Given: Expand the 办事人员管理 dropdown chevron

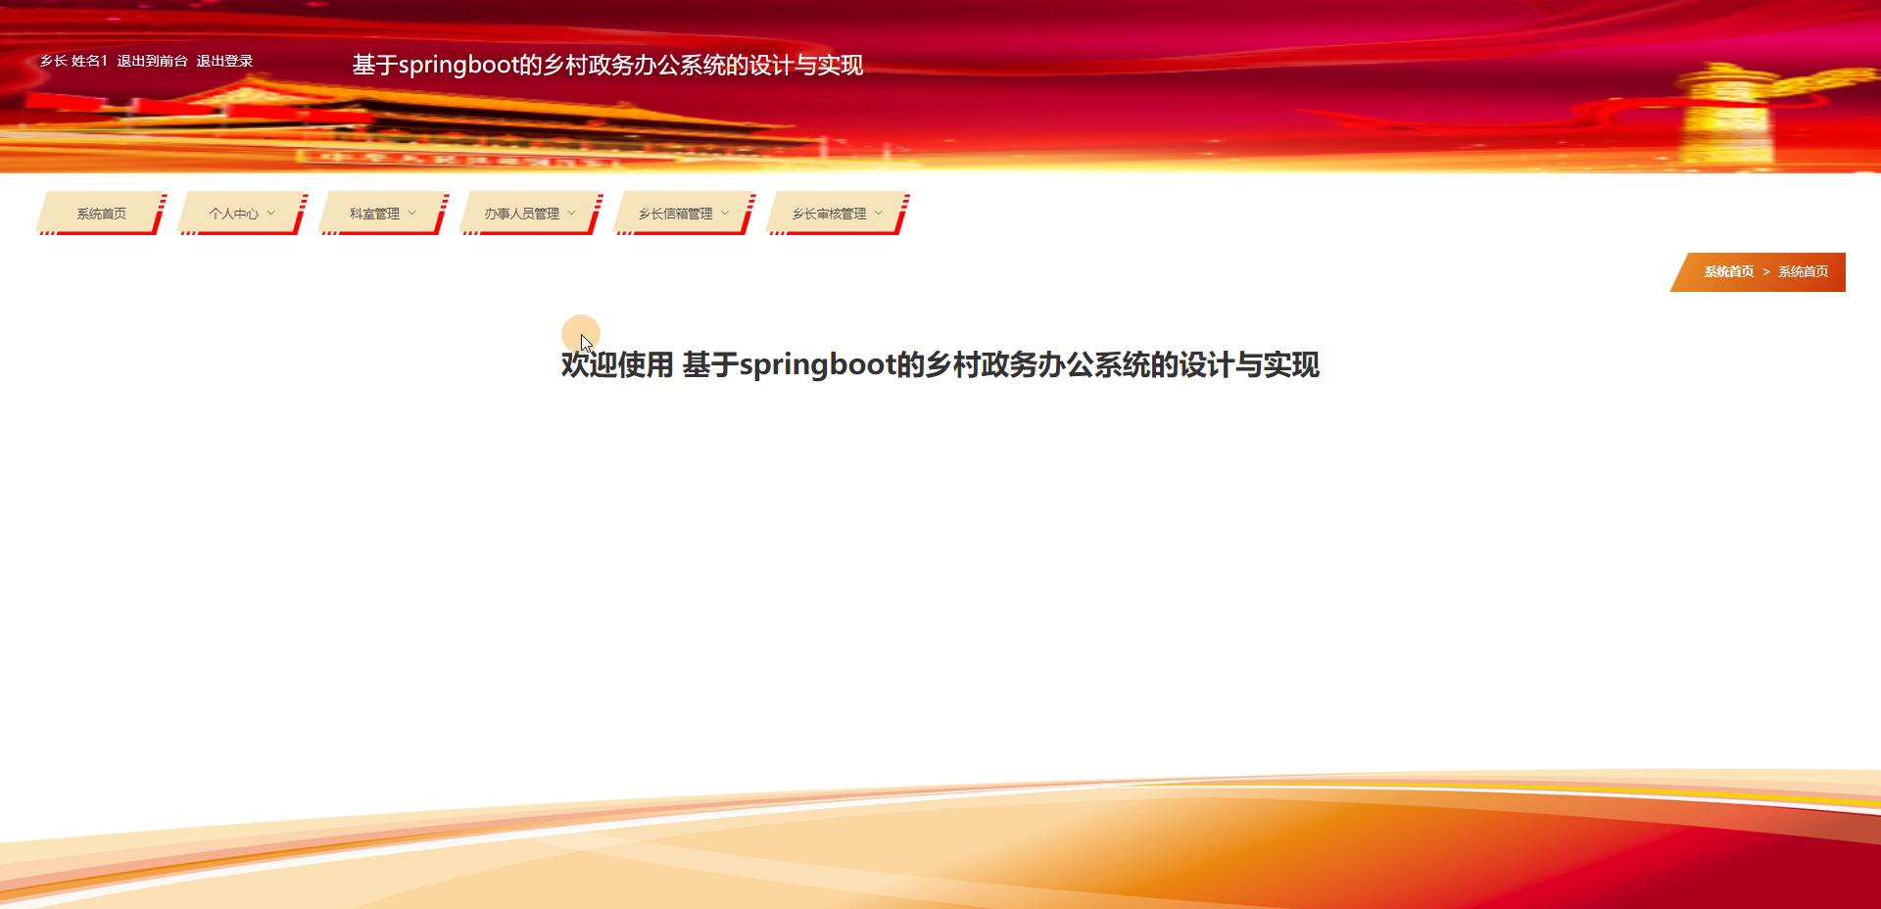Looking at the screenshot, I should pos(572,213).
